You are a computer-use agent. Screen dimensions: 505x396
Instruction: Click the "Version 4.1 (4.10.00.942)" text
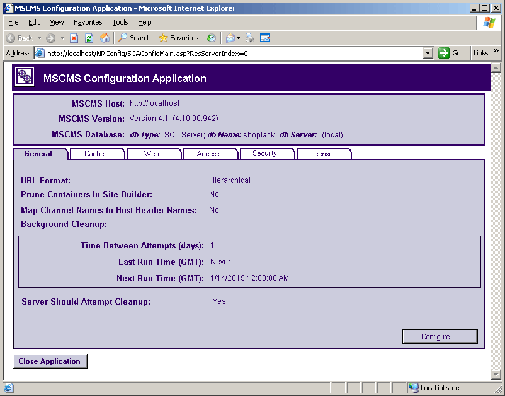click(x=174, y=119)
